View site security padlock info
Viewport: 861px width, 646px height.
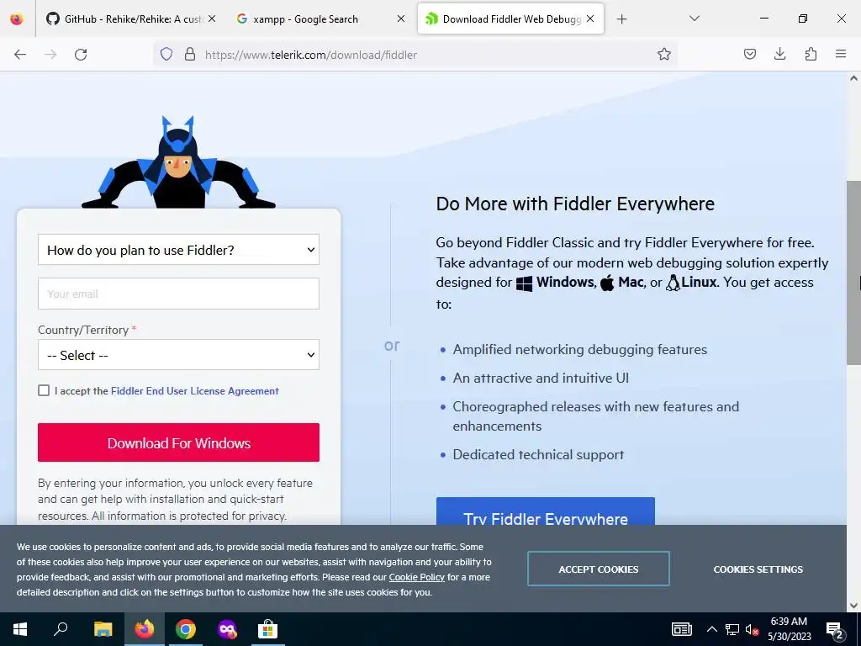pos(190,54)
